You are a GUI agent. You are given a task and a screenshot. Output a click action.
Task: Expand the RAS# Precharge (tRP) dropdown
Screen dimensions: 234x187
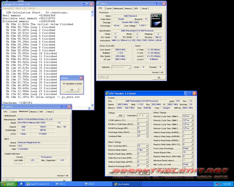click(147, 128)
